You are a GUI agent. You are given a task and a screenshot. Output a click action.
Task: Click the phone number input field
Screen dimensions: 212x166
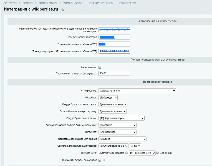click(114, 37)
